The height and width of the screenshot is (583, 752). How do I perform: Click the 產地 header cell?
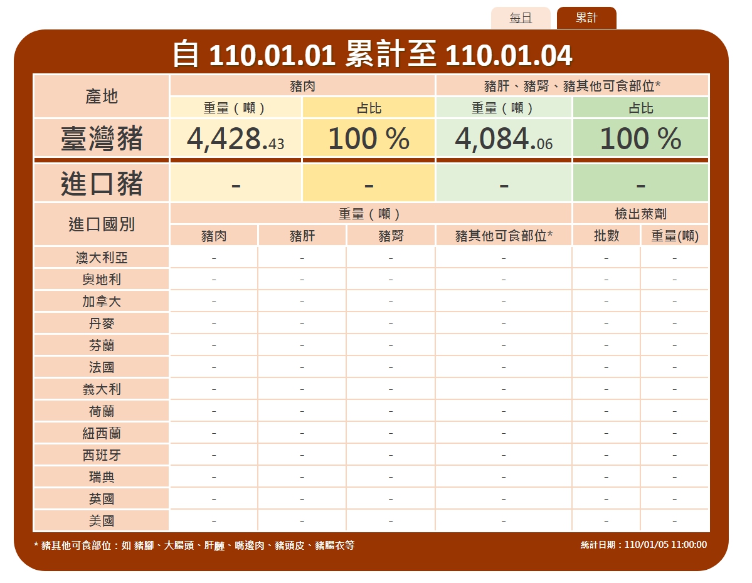pos(102,97)
